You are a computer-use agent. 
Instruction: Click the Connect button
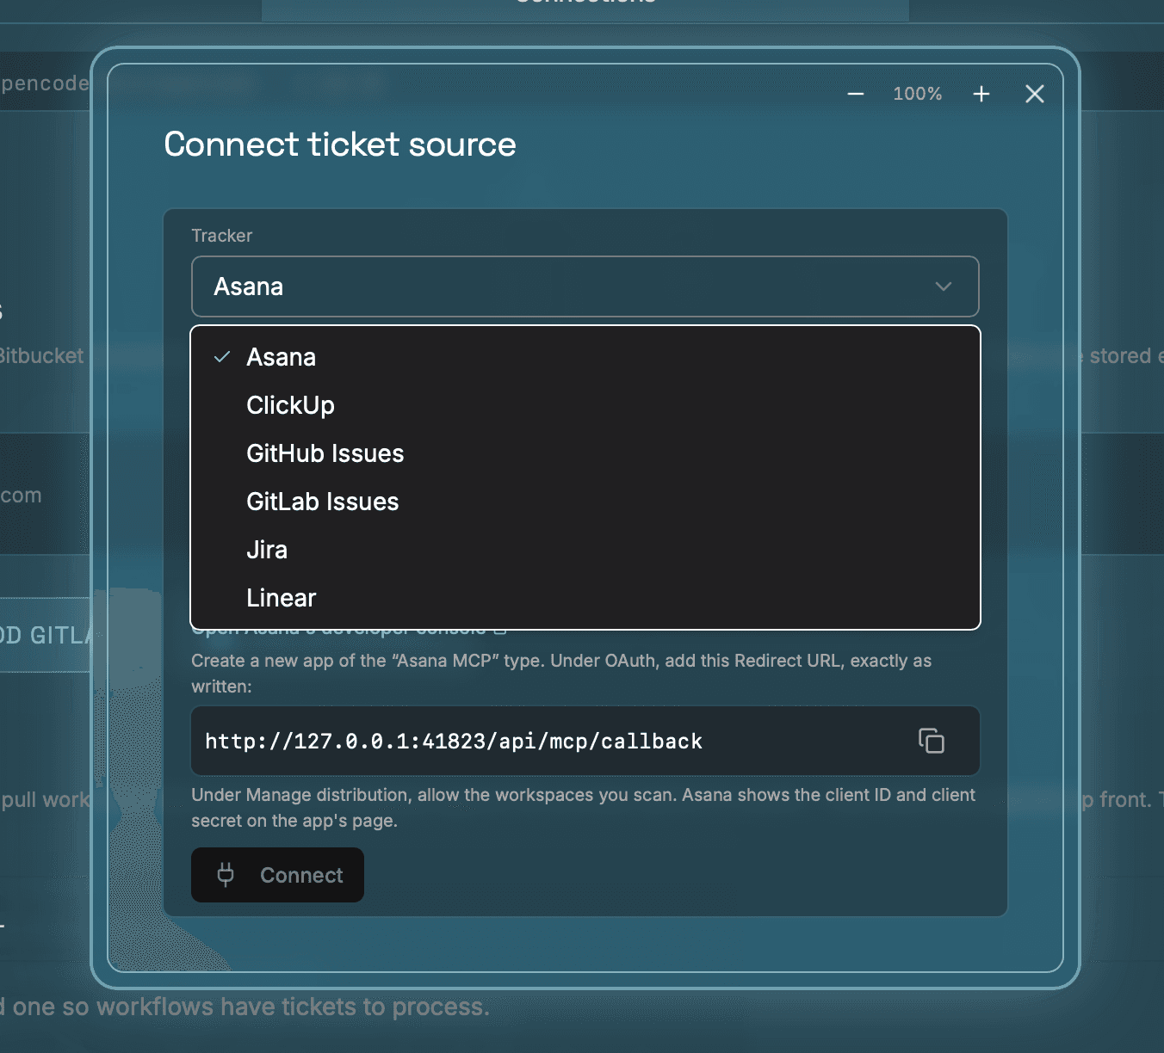click(x=277, y=875)
